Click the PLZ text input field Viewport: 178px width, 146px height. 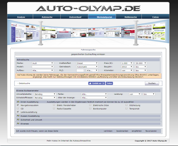80,71
